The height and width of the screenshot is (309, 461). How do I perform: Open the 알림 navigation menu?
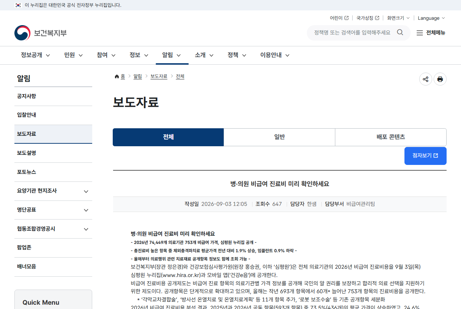(171, 55)
